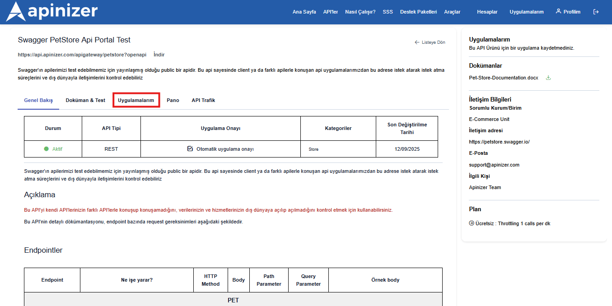The width and height of the screenshot is (612, 306).
Task: Open SSS in the navigation bar
Action: coord(388,12)
